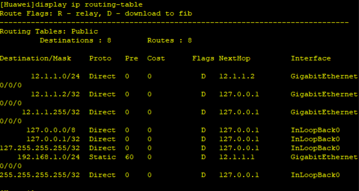
Task: Click the 127.0.0.0/8 destination entry
Action: 51,130
